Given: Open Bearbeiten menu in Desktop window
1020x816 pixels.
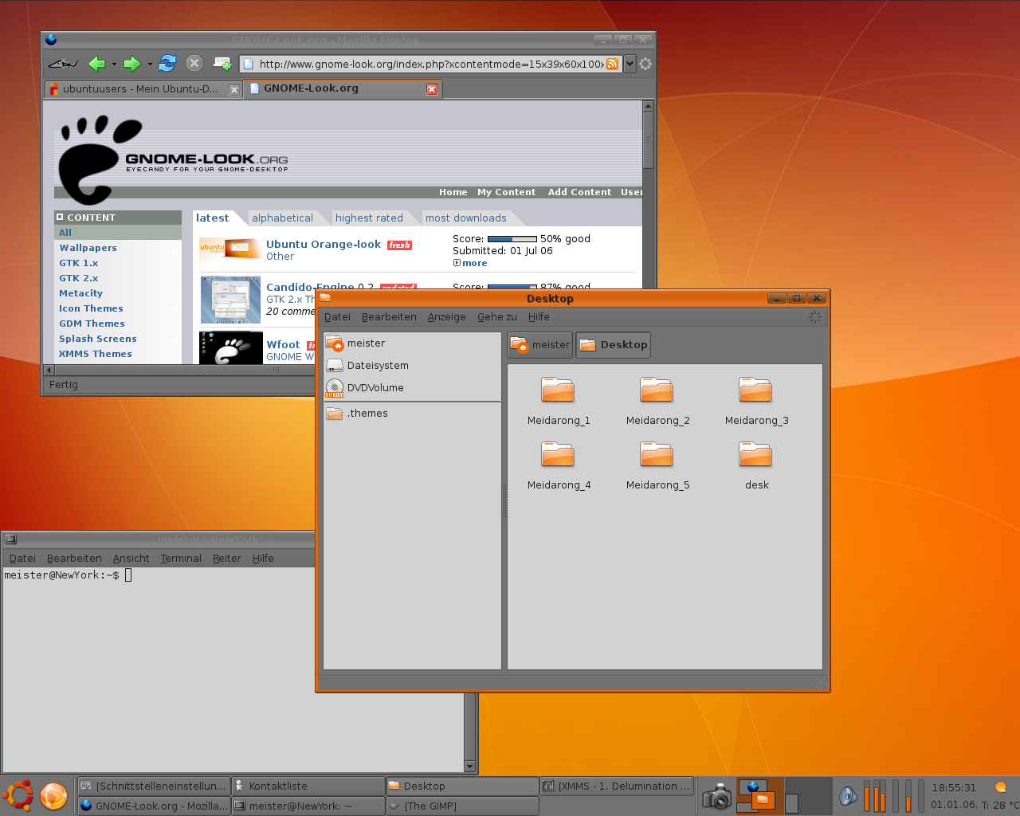Looking at the screenshot, I should 389,317.
